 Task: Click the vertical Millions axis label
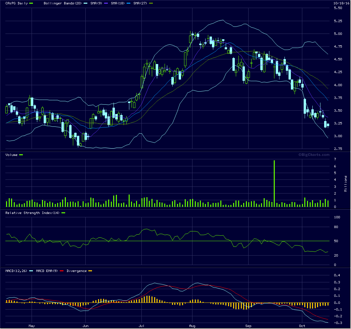coord(345,183)
